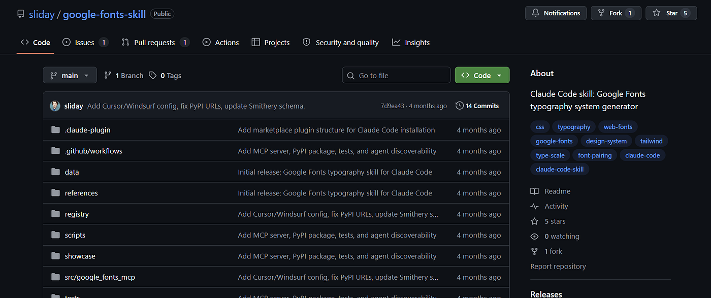Open the showcase folder
711x298 pixels.
[80, 256]
